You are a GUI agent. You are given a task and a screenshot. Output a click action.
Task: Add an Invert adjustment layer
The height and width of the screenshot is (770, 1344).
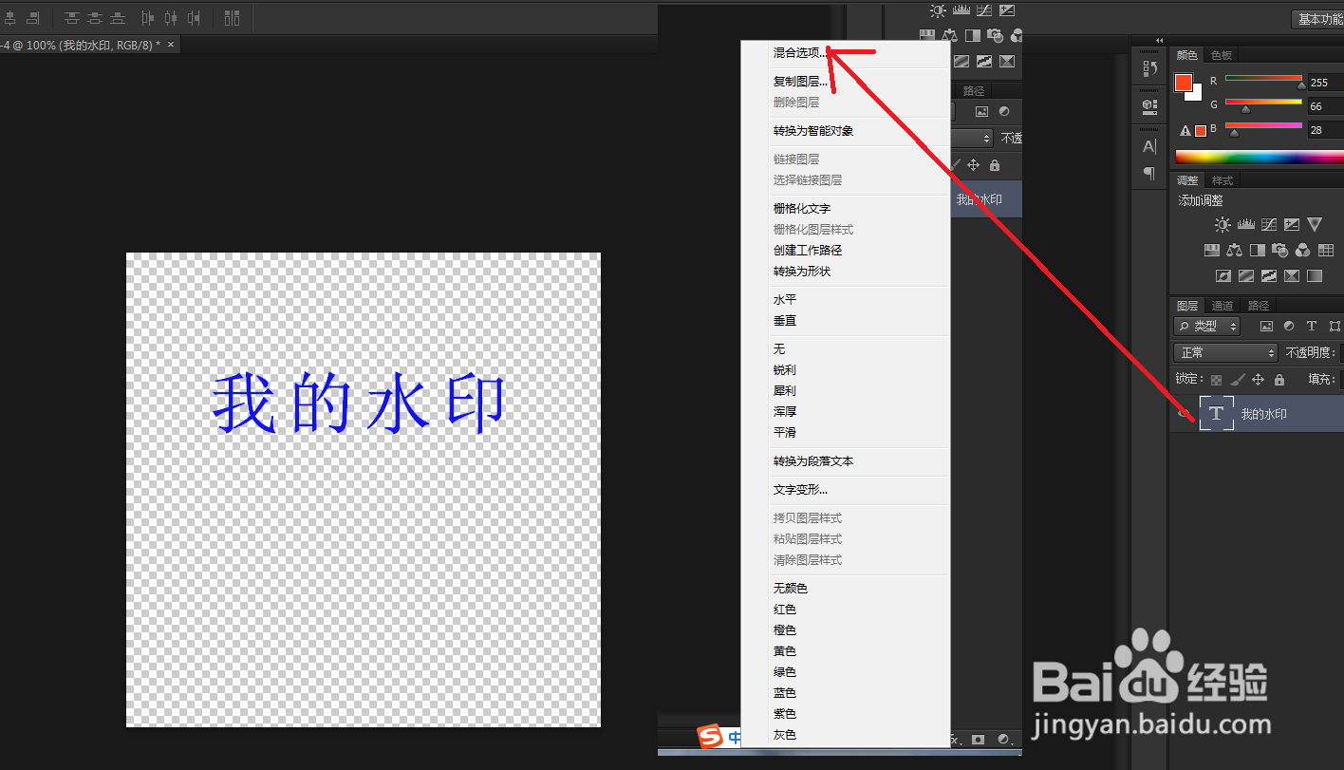coord(1223,276)
